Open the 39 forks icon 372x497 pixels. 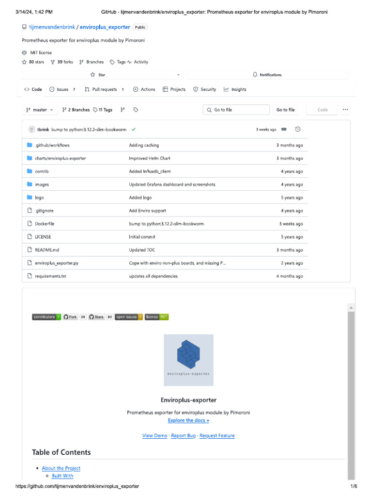click(x=53, y=62)
